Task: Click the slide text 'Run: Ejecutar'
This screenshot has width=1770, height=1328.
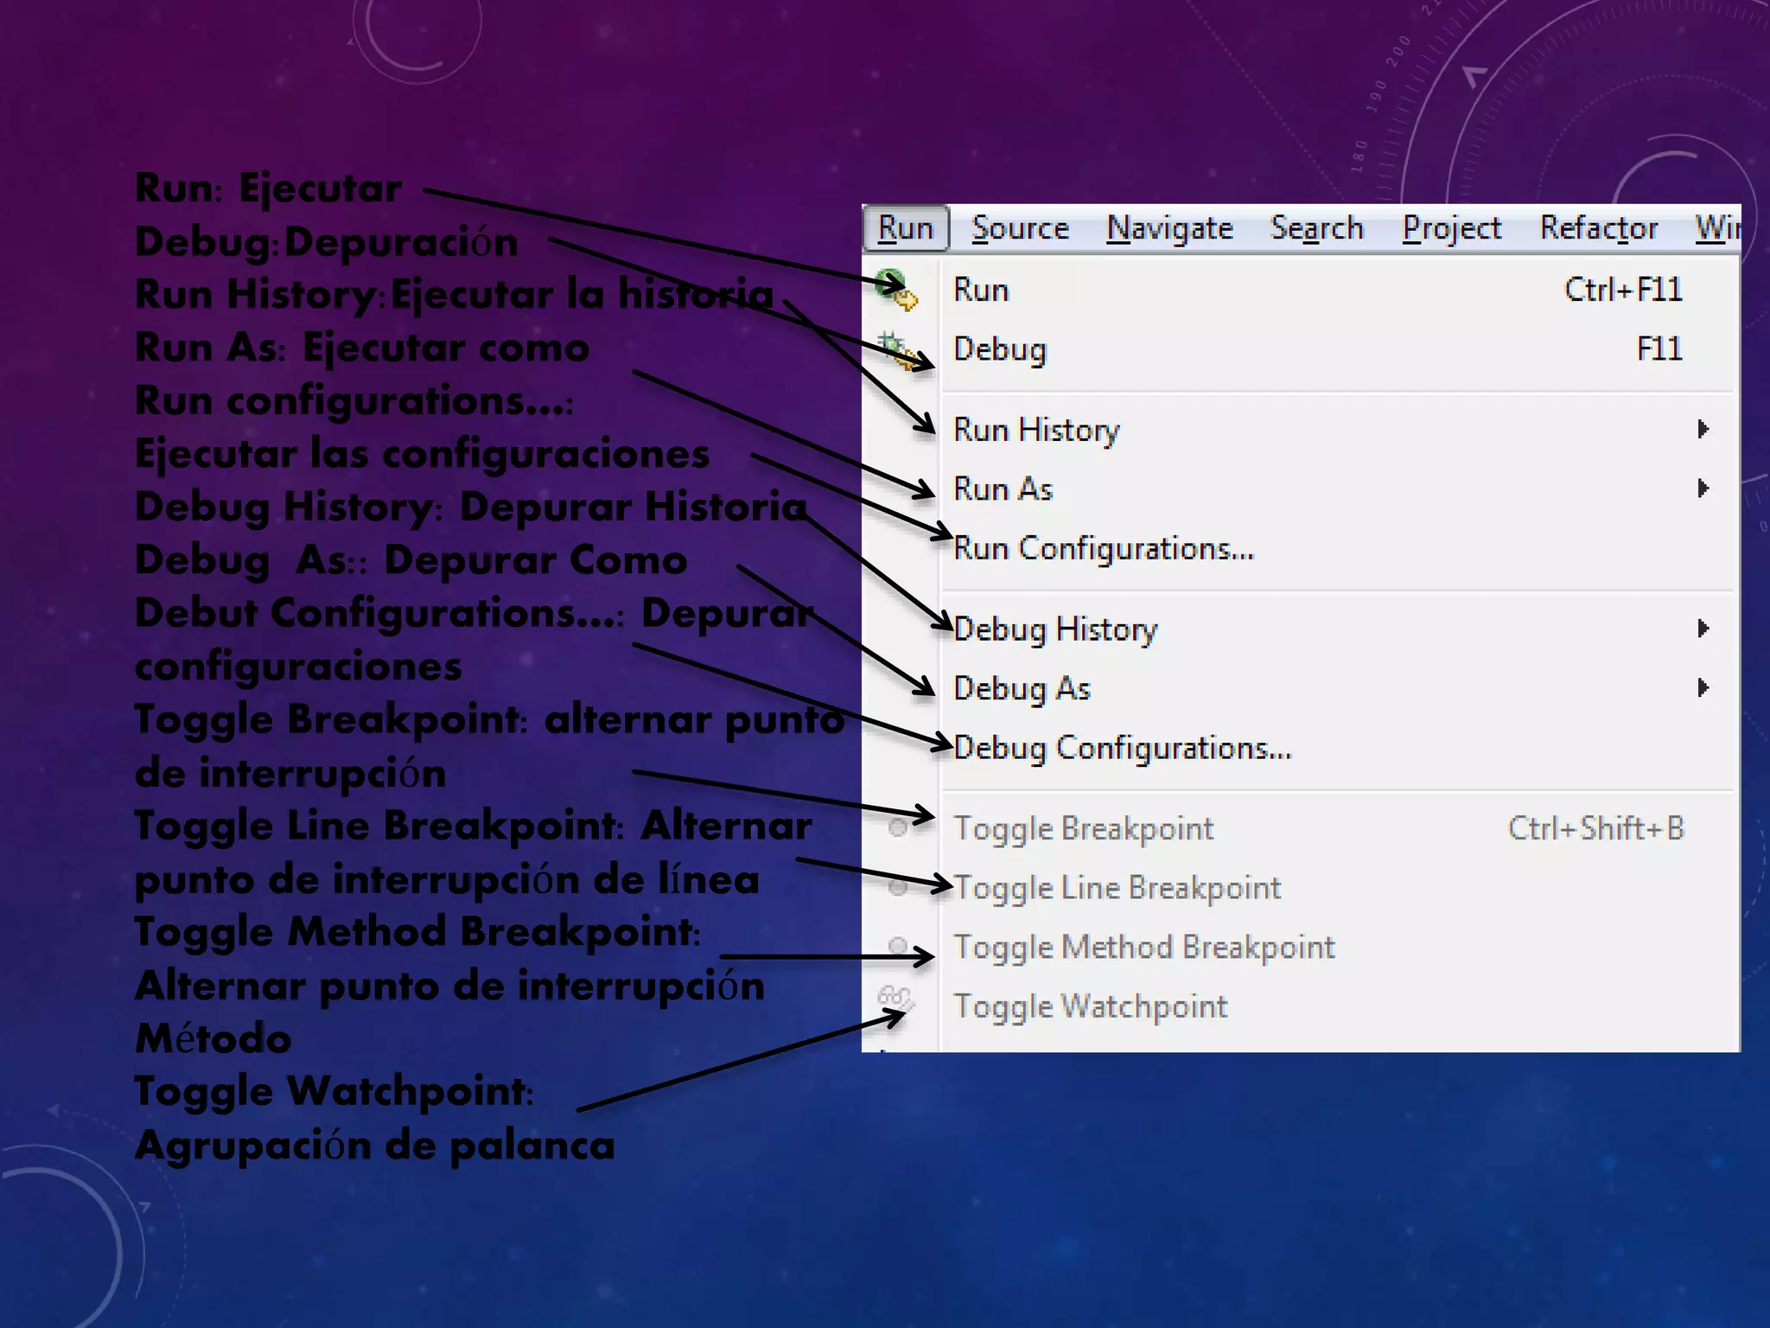Action: pos(268,188)
